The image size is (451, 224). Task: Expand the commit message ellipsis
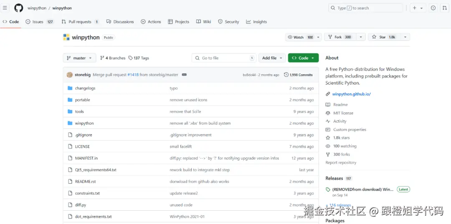click(185, 75)
